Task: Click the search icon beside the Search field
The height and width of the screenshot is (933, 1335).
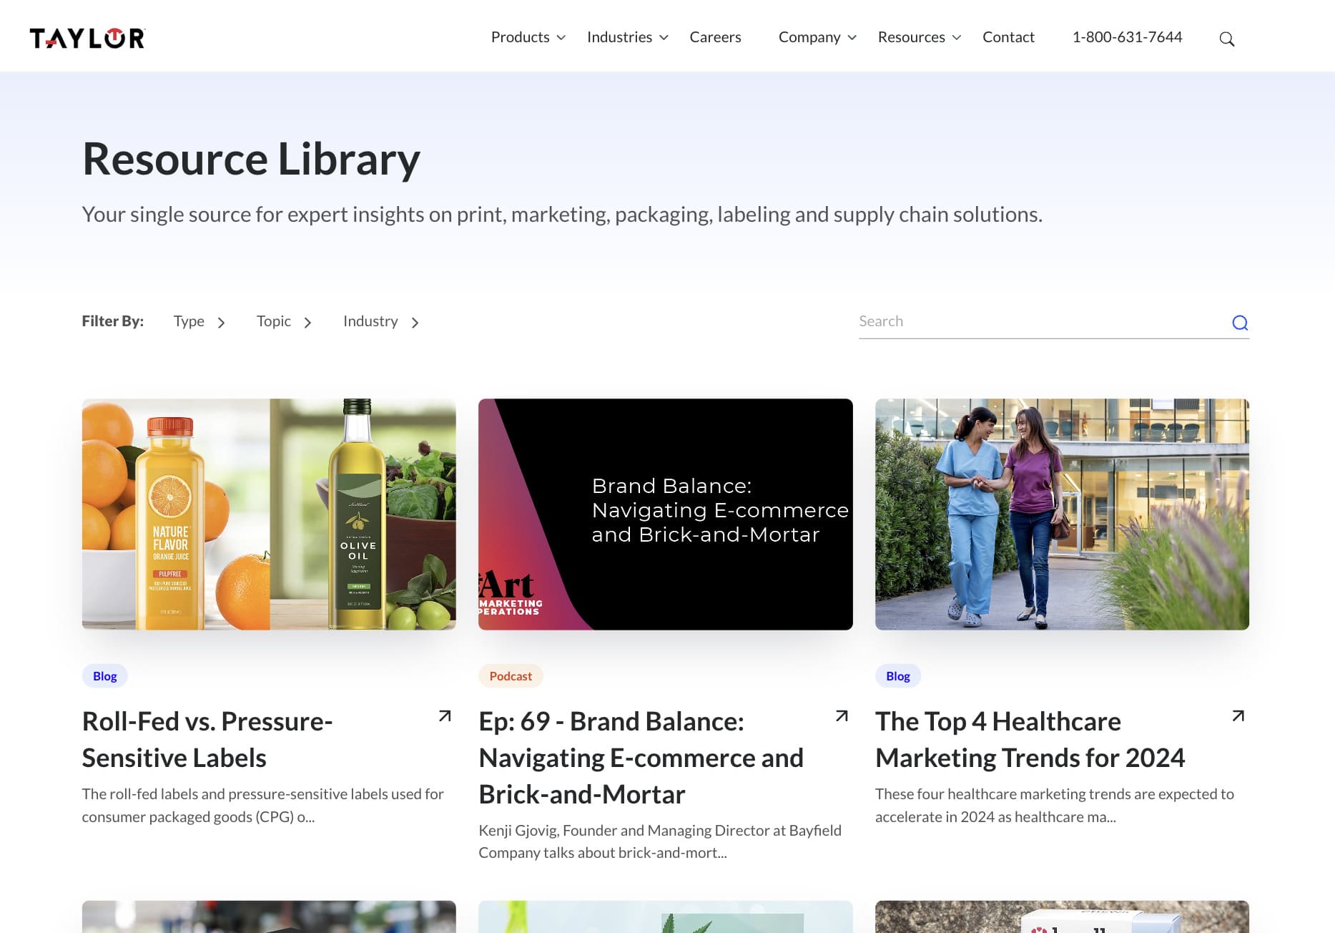Action: (x=1241, y=323)
